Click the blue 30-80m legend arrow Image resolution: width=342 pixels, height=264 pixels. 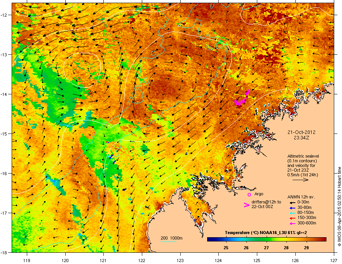click(x=292, y=208)
